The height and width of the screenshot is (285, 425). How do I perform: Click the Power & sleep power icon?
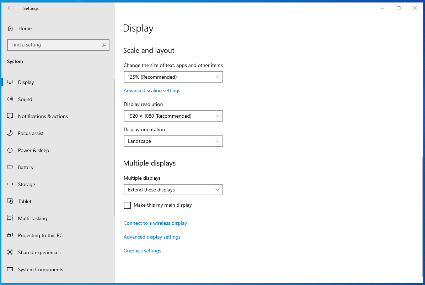point(10,150)
